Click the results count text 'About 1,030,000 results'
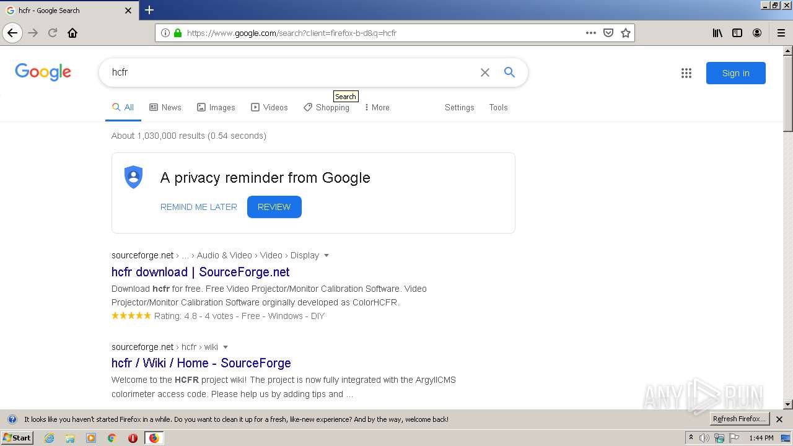 tap(158, 136)
